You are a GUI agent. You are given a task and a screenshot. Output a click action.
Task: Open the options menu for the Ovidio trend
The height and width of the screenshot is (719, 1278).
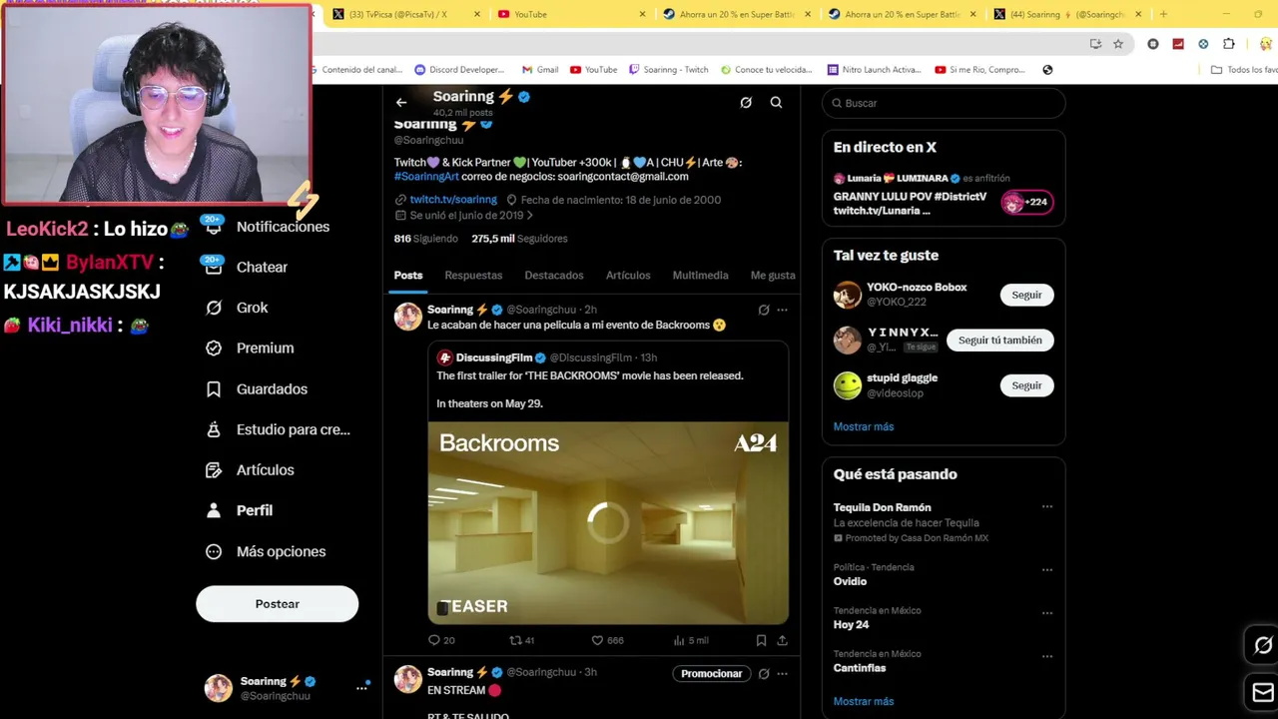tap(1047, 569)
